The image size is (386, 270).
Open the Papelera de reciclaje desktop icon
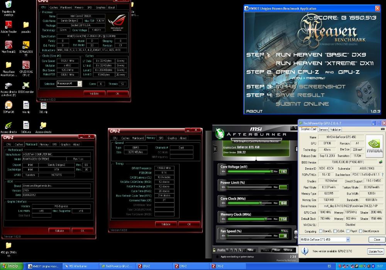(x=8, y=8)
